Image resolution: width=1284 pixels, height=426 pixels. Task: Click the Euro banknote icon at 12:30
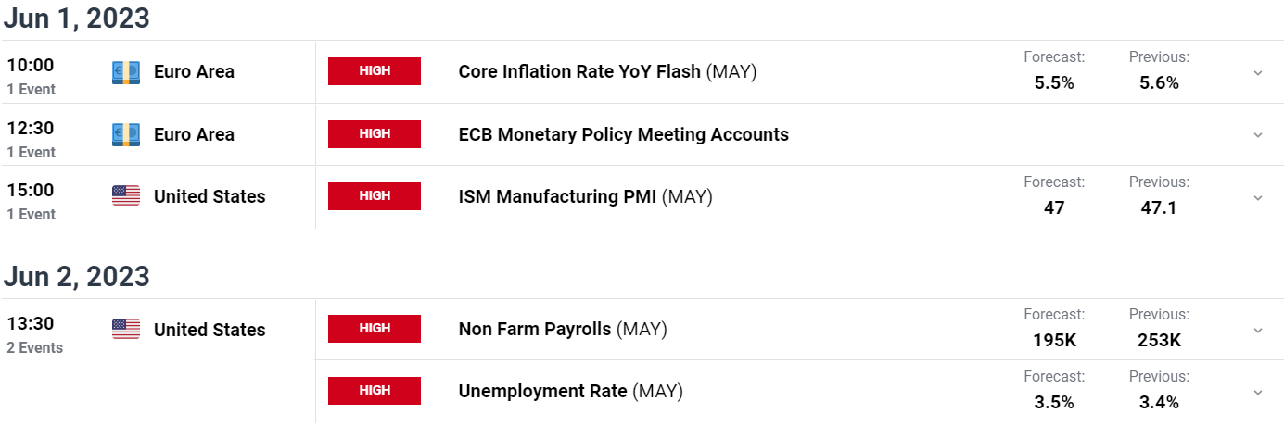126,135
